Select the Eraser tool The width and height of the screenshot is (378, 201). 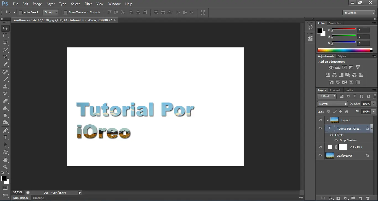pyautogui.click(x=5, y=101)
